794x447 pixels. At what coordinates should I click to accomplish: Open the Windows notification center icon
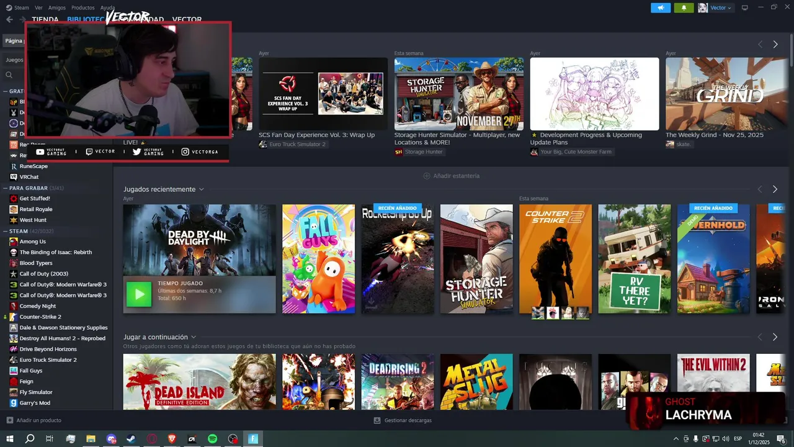click(781, 439)
